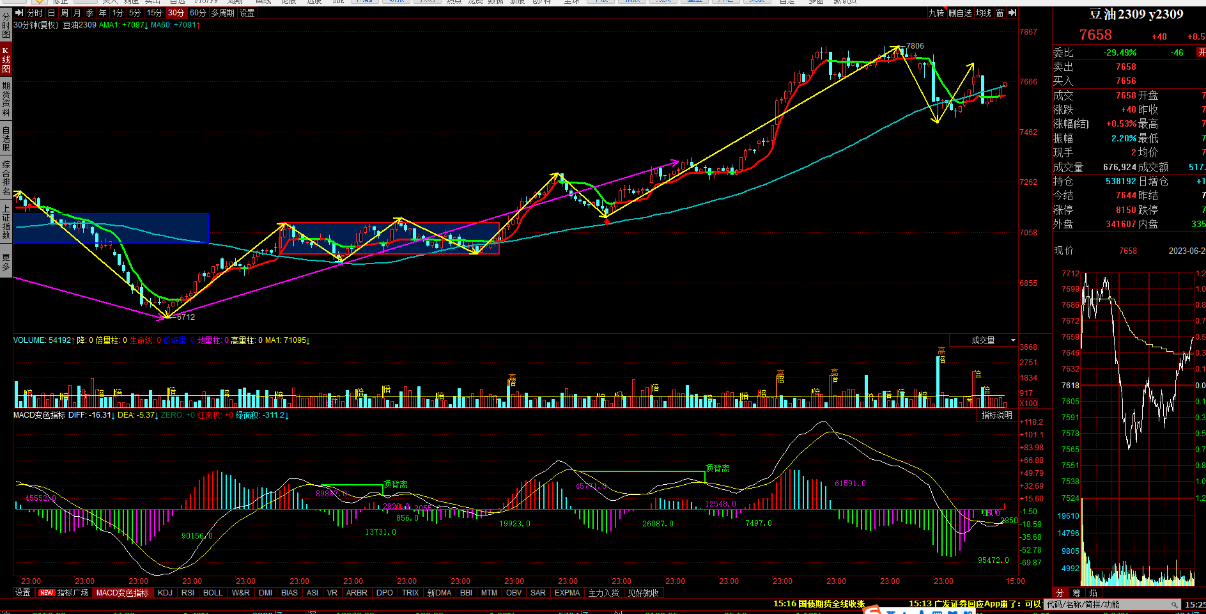Screen dimensions: 1206x614
Task: Open the 指标广场 NEW indicator plaza
Action: pos(63,593)
